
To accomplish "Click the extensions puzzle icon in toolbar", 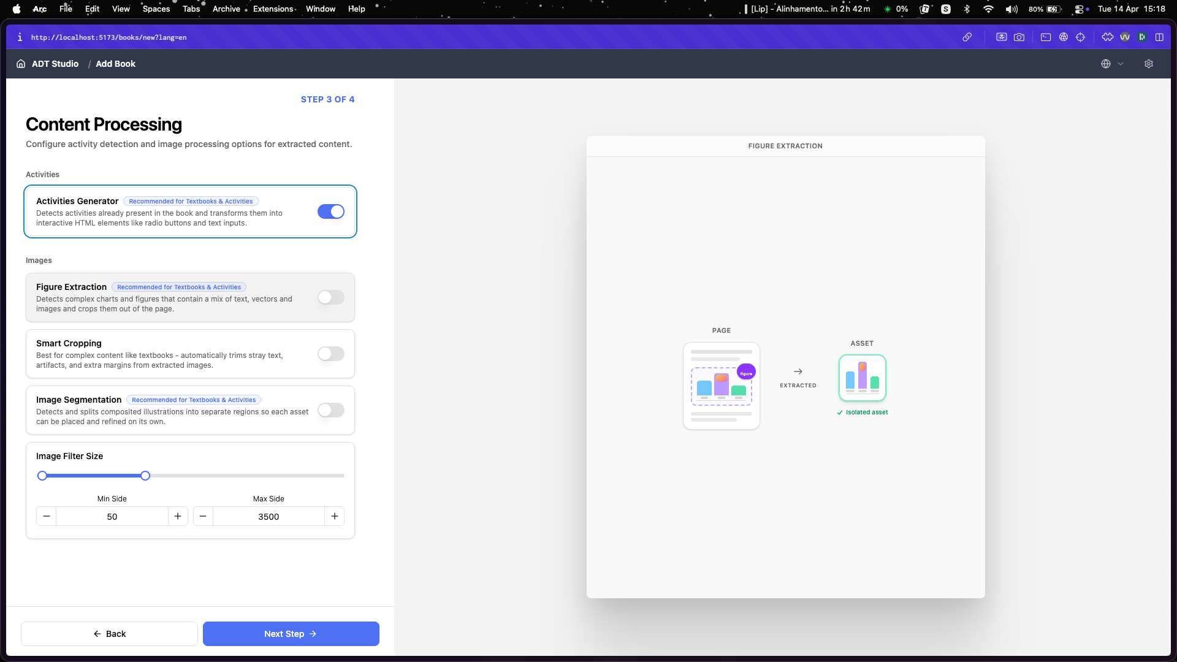I will (1107, 37).
